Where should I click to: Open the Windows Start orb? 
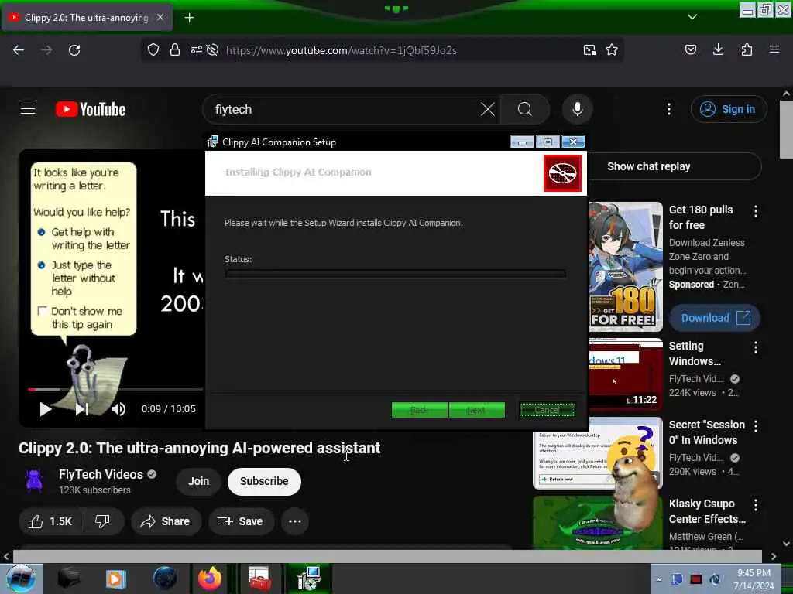click(21, 579)
